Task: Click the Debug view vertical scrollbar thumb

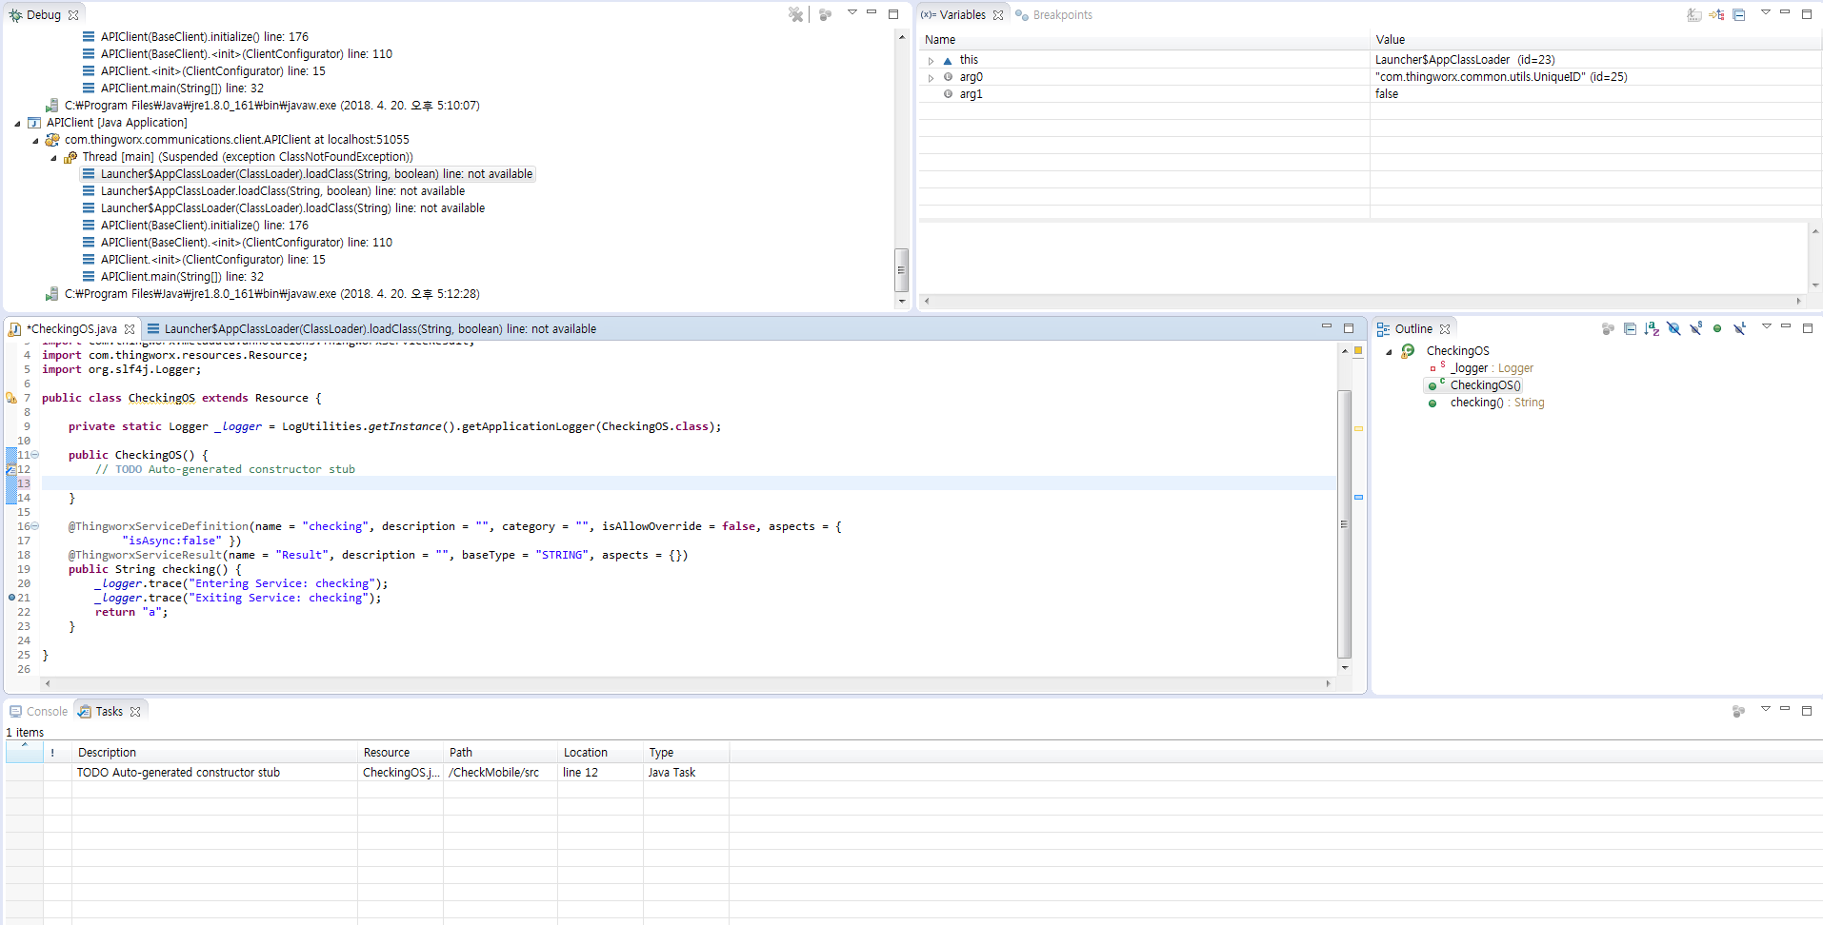Action: click(901, 269)
